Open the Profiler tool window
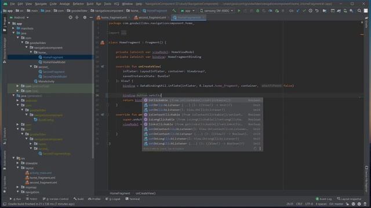 (x=94, y=199)
